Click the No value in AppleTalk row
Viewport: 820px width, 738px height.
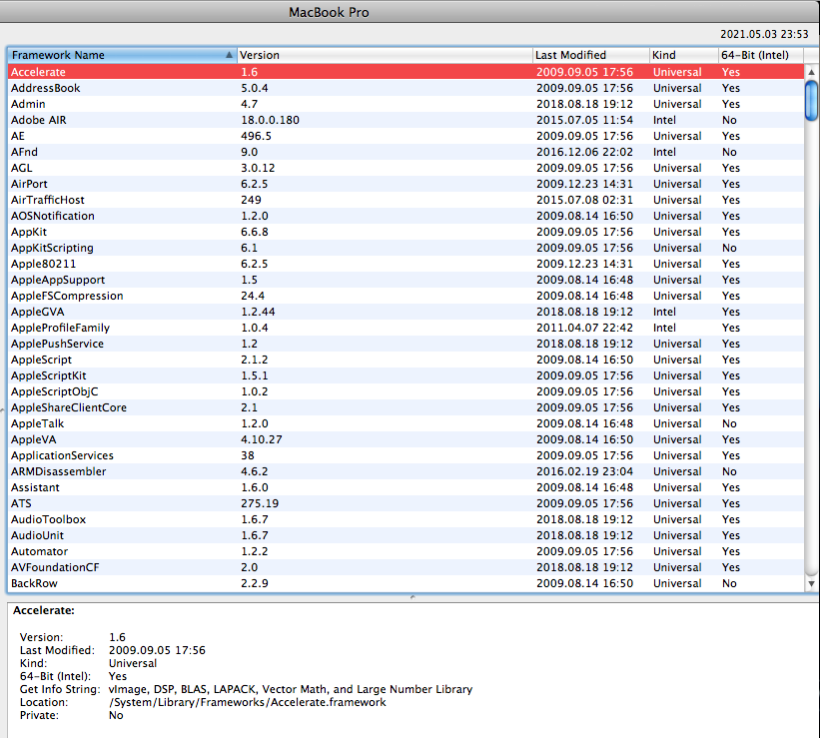point(729,423)
